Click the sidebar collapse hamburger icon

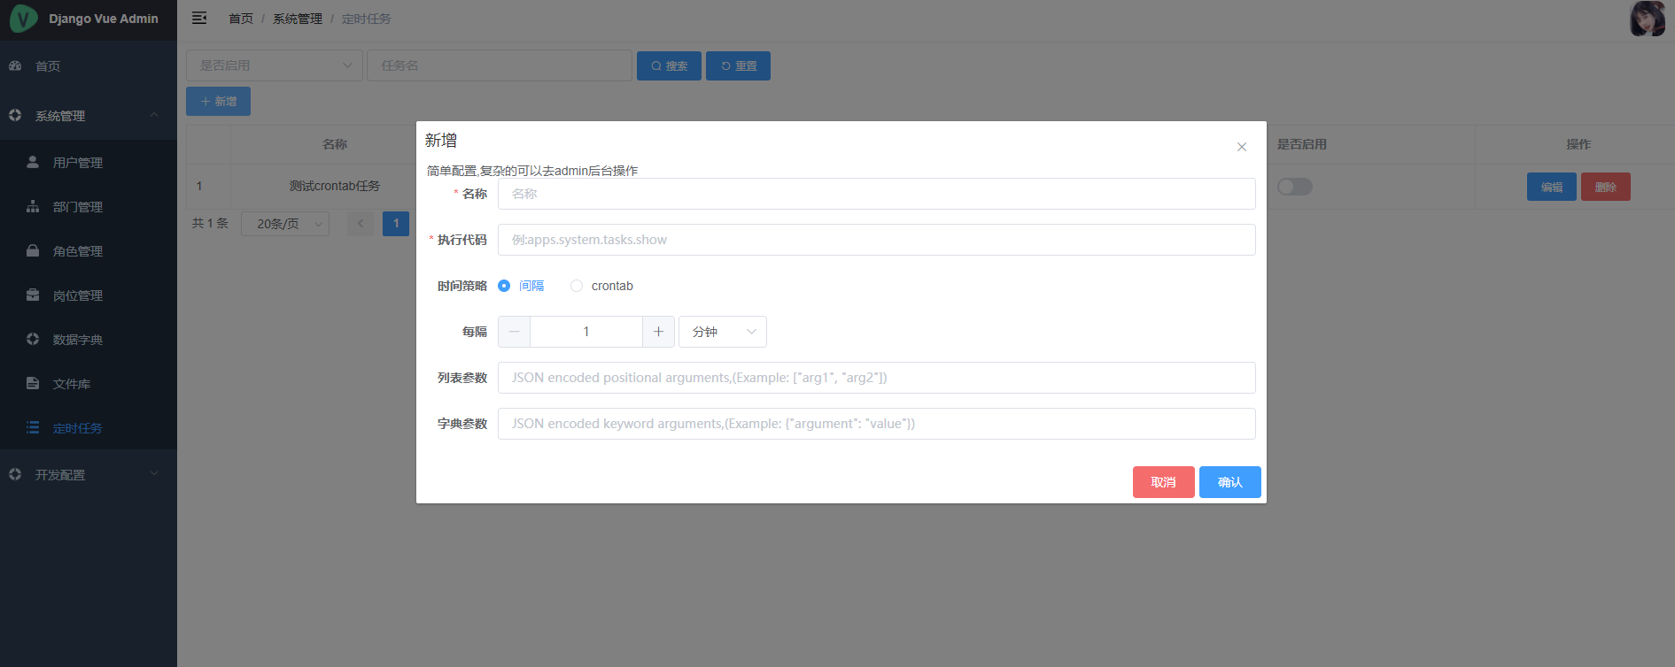199,18
